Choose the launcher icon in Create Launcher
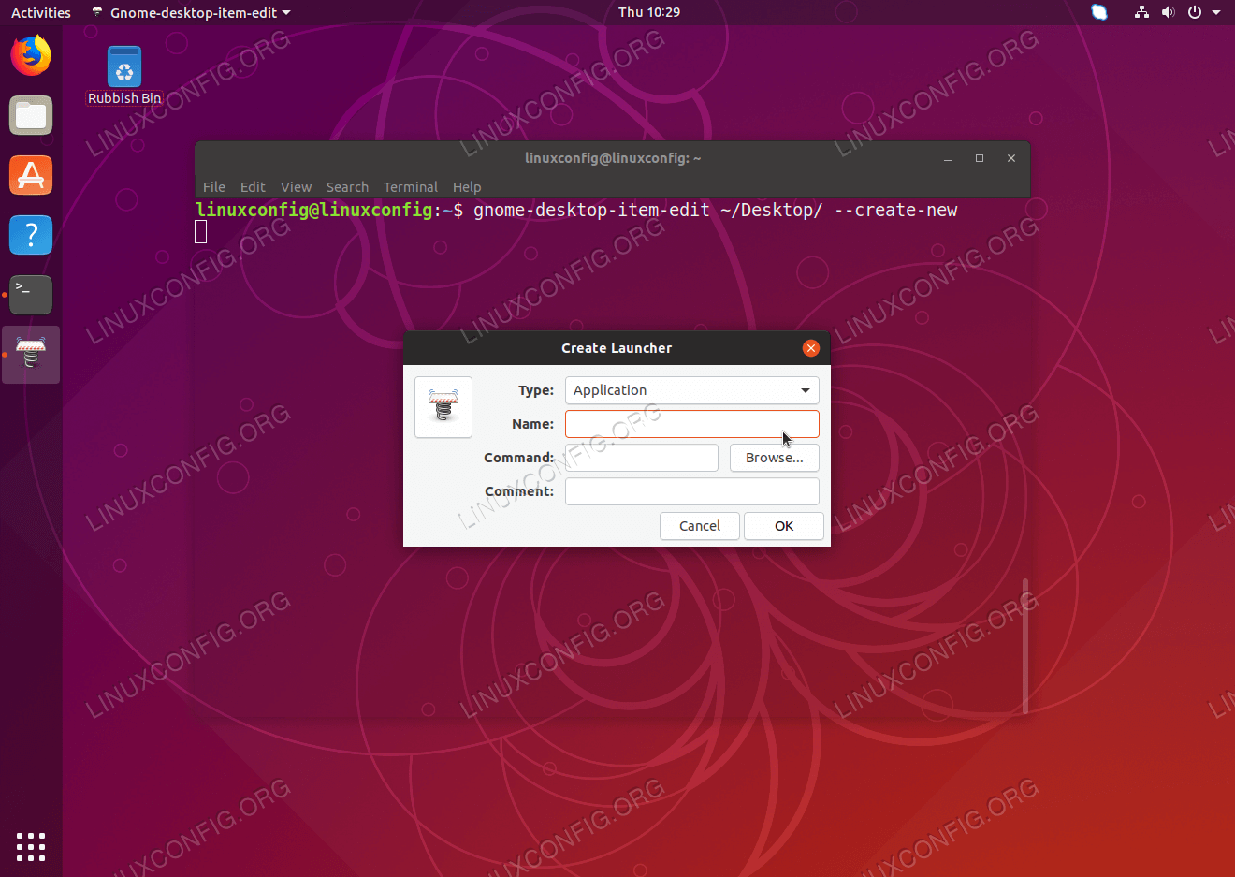The width and height of the screenshot is (1235, 877). (443, 407)
